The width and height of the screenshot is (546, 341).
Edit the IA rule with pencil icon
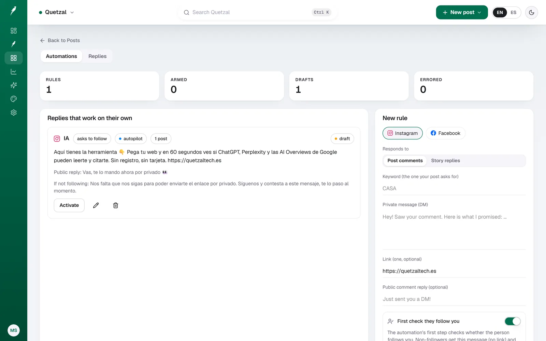[96, 205]
